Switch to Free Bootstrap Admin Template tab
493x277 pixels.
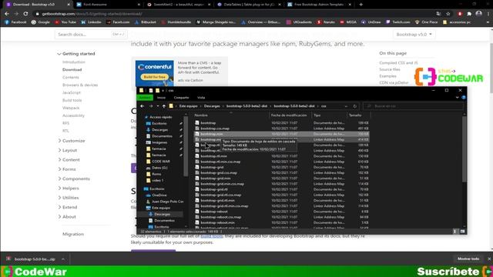pos(320,5)
